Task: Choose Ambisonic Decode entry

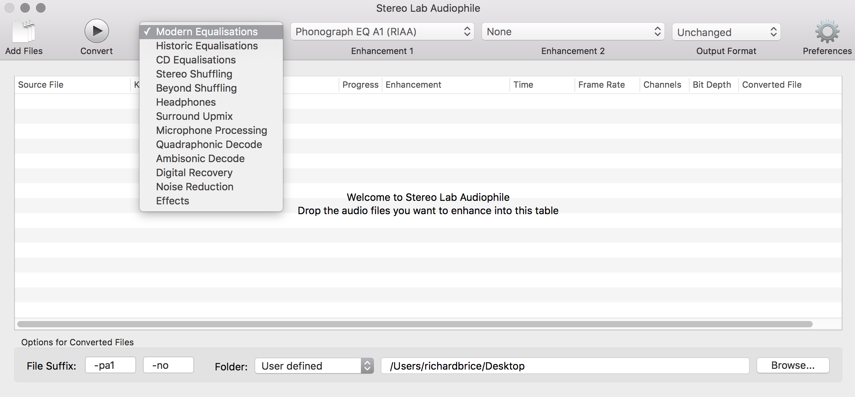Action: click(x=211, y=159)
